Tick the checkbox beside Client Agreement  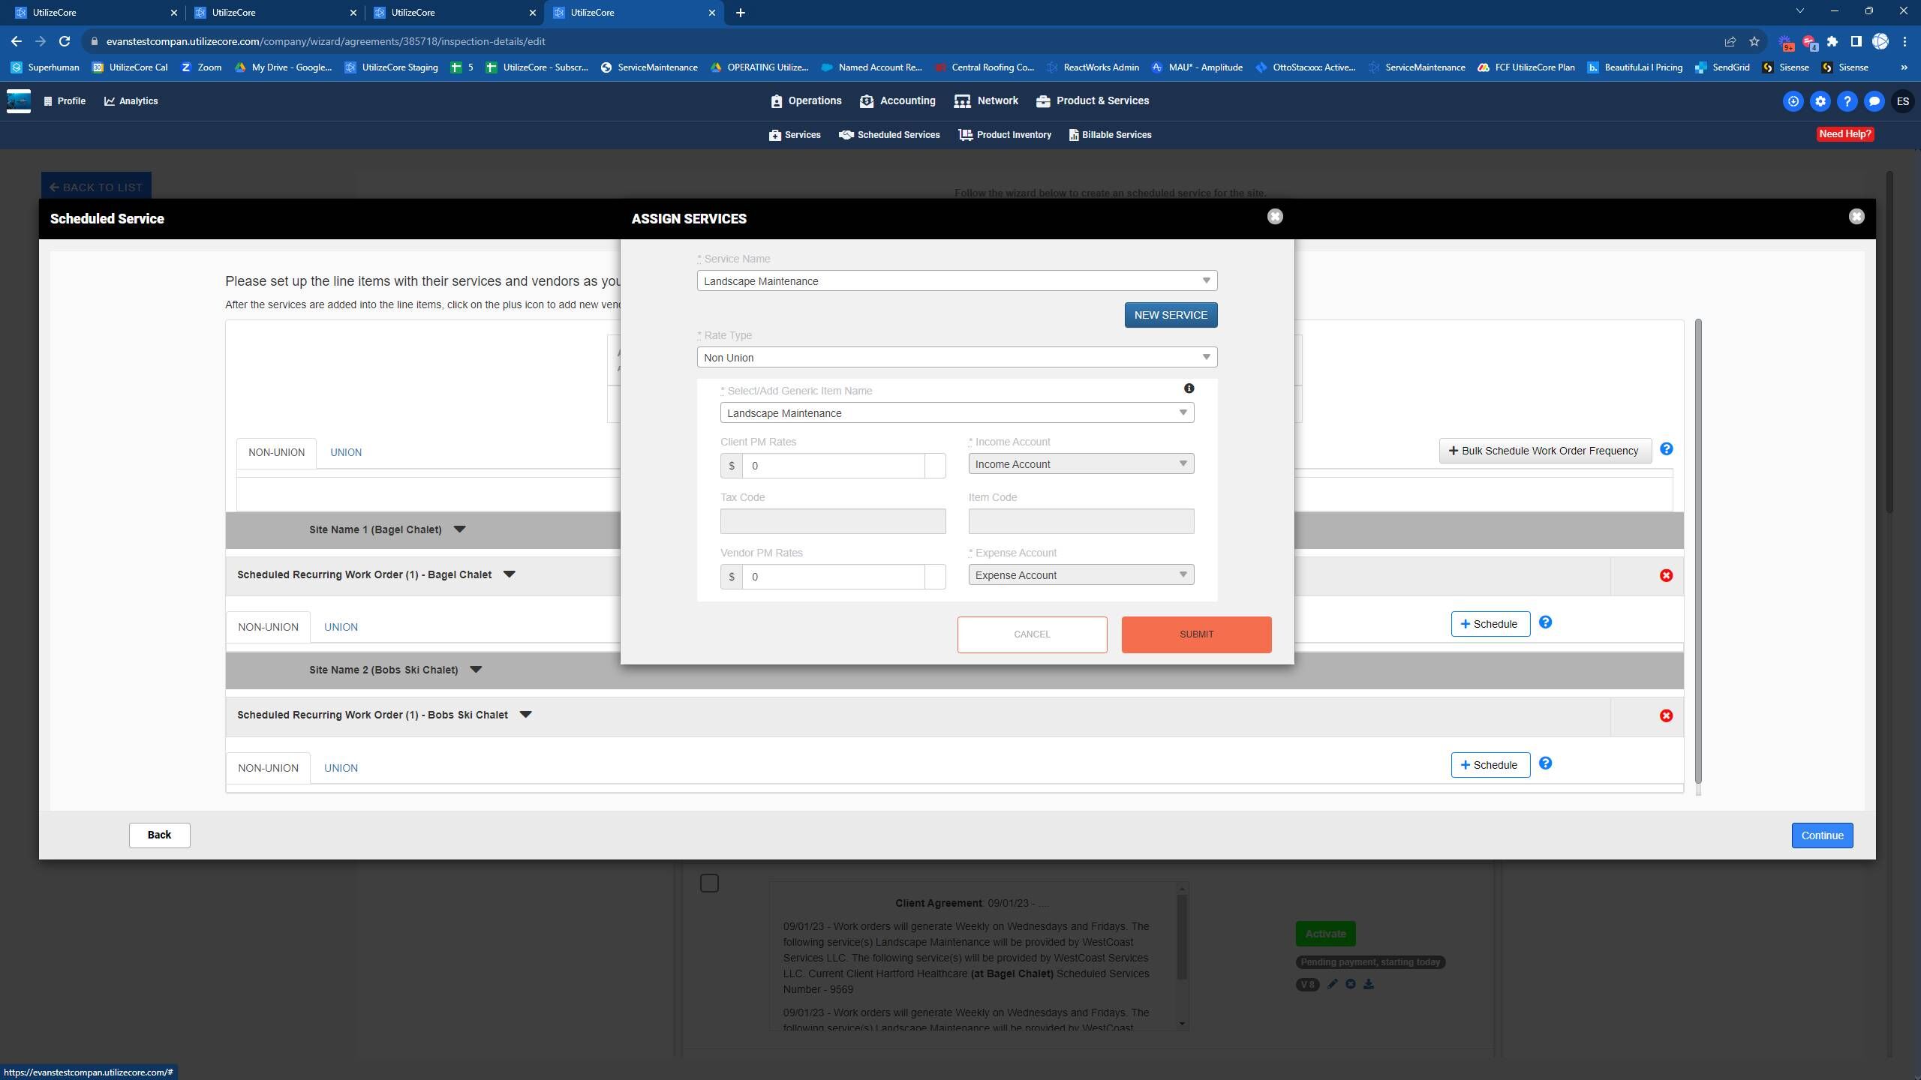click(709, 883)
